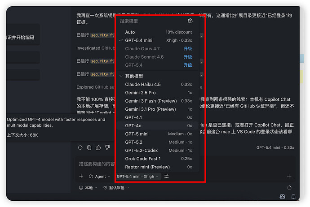
Task: Select Raptor mini (Preview) model
Action: (x=158, y=167)
